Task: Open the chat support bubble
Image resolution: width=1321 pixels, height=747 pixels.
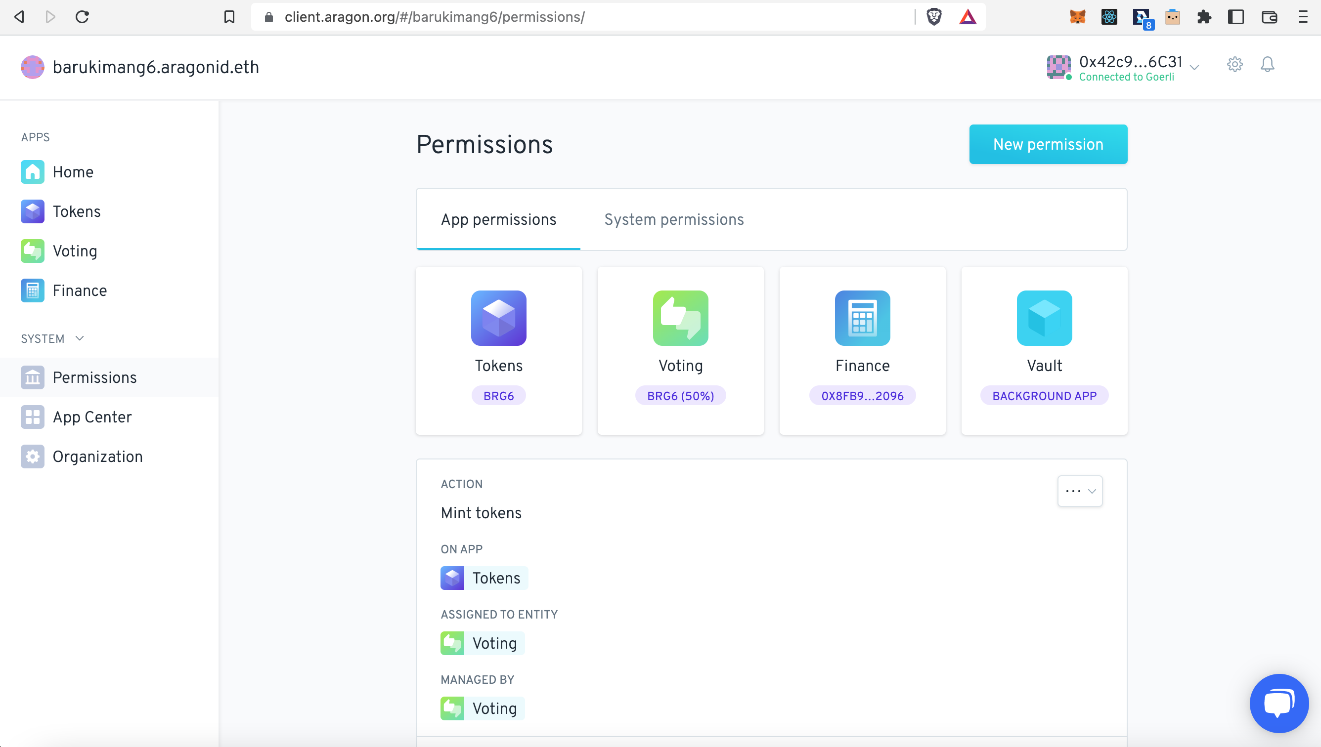Action: [1279, 703]
